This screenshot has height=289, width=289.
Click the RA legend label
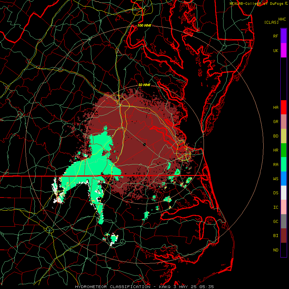coord(276,165)
